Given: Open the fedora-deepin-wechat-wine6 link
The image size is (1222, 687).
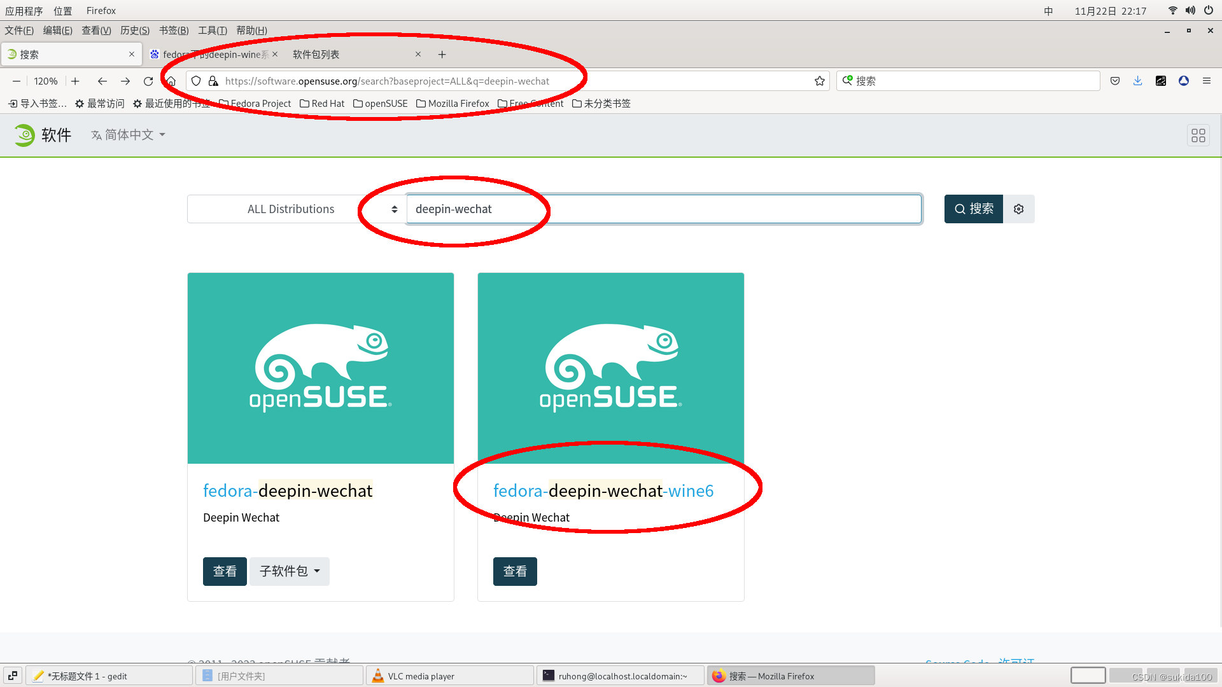Looking at the screenshot, I should [603, 490].
